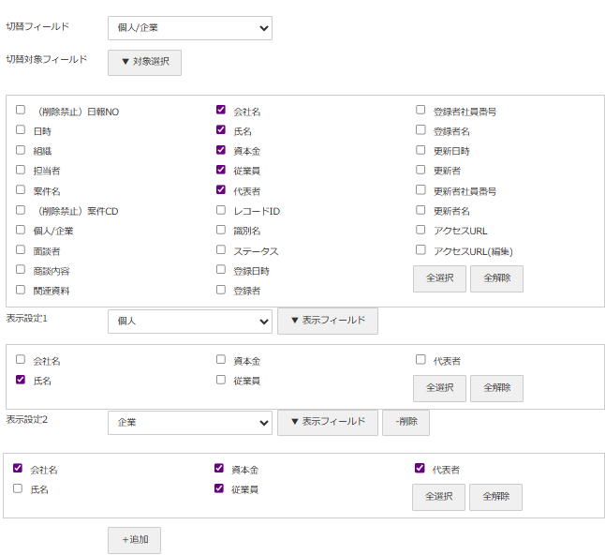Screen dimensions: 605x555
Task: Click 全解除 in the 表示設定1 section
Action: (x=496, y=388)
